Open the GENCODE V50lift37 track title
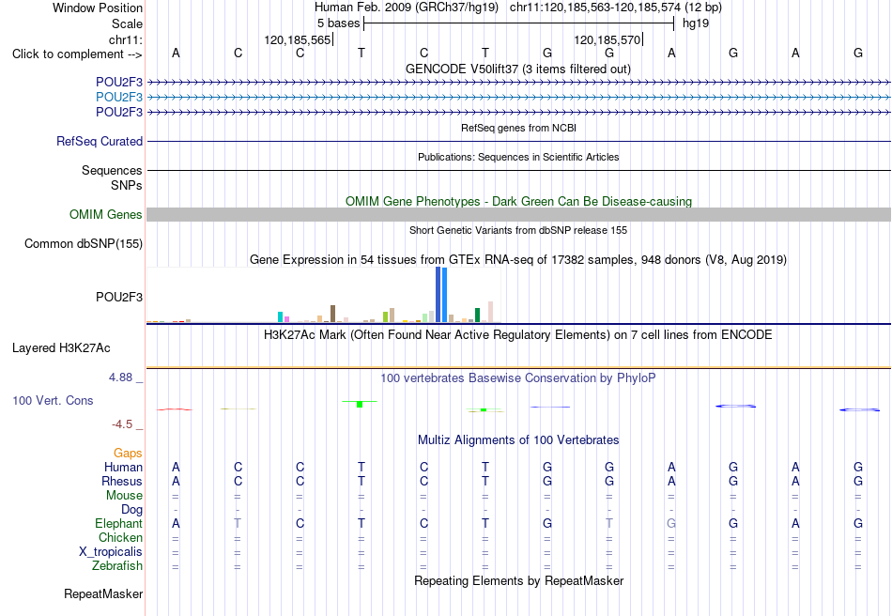Screen dimensions: 892x616 pos(517,69)
